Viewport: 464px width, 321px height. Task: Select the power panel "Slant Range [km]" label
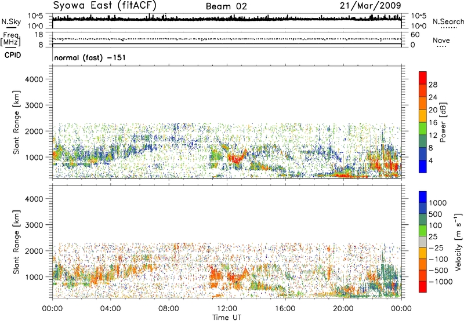16,122
